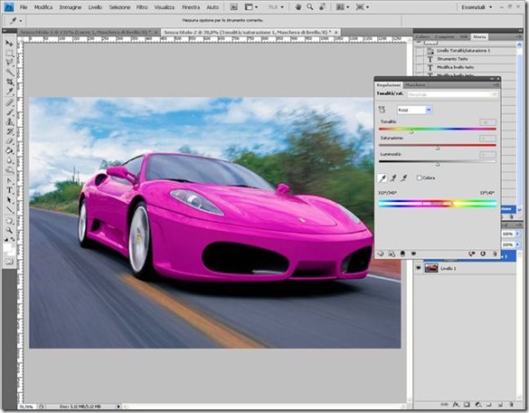Select the Move tool
Screen dimensions: 529x413
click(x=9, y=43)
